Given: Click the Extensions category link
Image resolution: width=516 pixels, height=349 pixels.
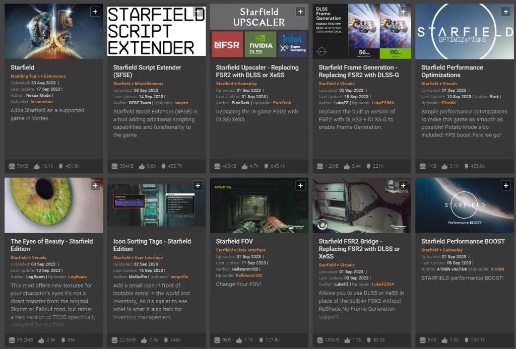Looking at the screenshot, I should coord(55,76).
